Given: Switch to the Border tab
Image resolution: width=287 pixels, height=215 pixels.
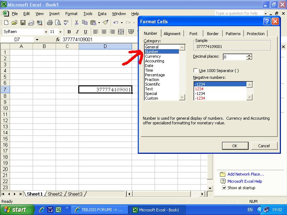Looking at the screenshot, I should (213, 34).
